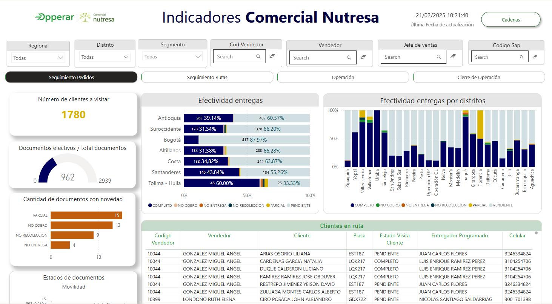
Task: Select the NO ENTREGA bar showing 4
Action: 60,245
